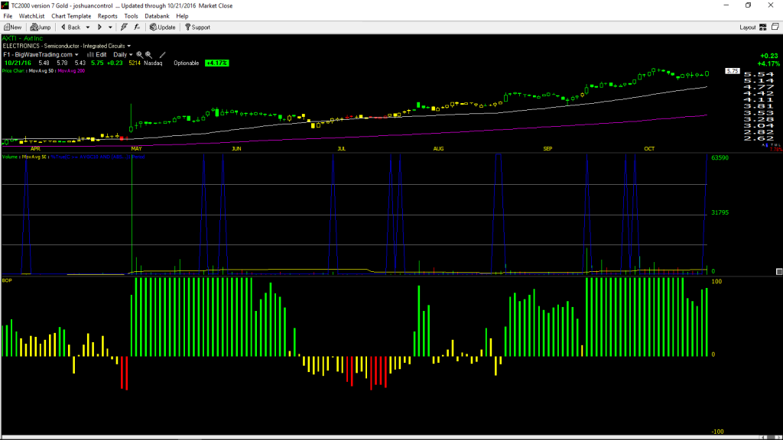Click the window-stack icon beside Layout

[x=775, y=27]
